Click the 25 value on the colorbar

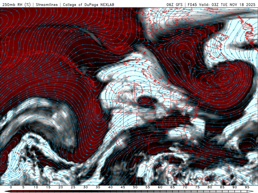point(73,187)
